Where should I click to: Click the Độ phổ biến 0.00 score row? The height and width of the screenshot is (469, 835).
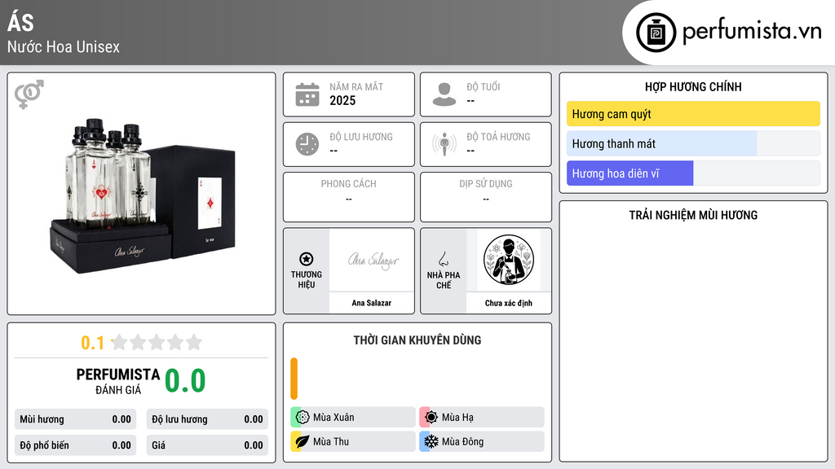click(75, 445)
